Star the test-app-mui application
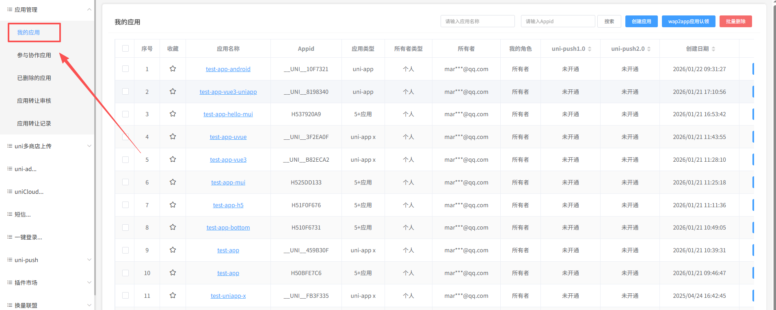The image size is (776, 310). click(173, 182)
